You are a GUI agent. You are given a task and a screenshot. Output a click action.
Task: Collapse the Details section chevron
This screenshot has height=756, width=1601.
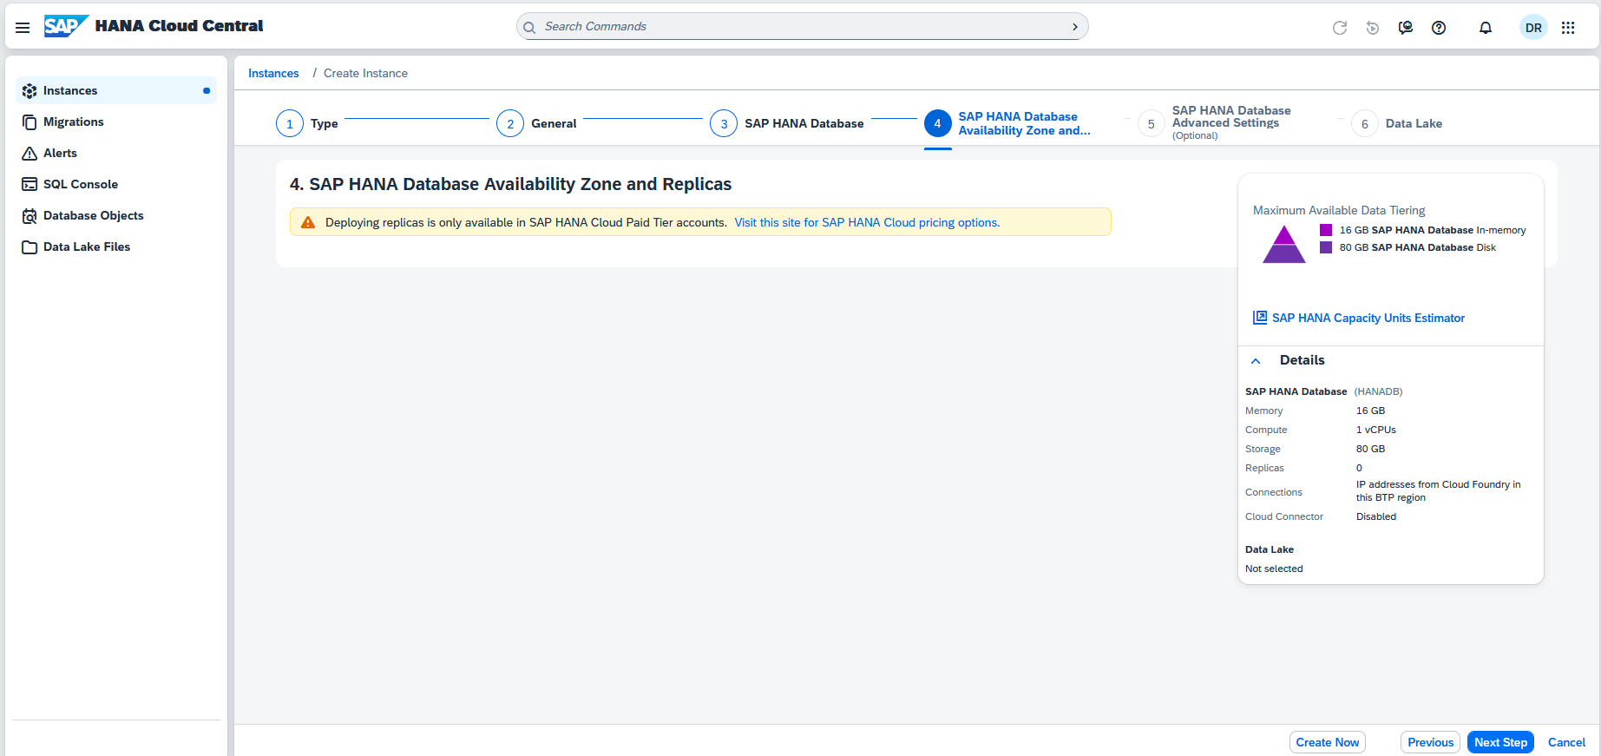(1256, 360)
